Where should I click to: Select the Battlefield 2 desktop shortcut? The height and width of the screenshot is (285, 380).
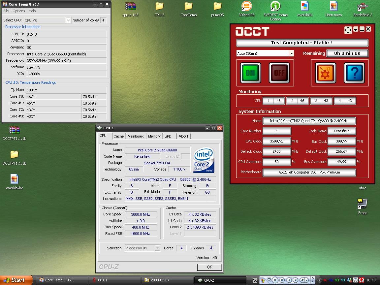[x=363, y=10]
